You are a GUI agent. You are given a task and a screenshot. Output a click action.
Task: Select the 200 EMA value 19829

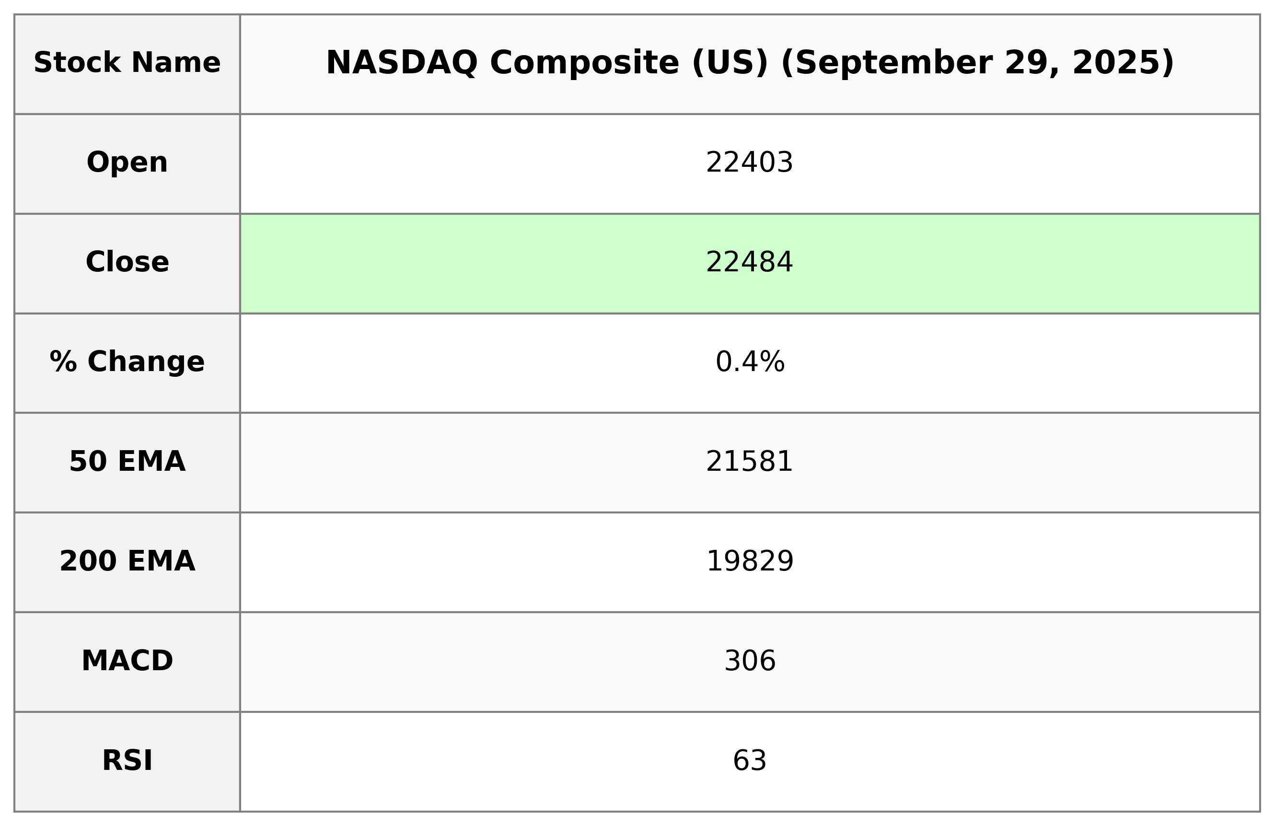click(x=750, y=562)
